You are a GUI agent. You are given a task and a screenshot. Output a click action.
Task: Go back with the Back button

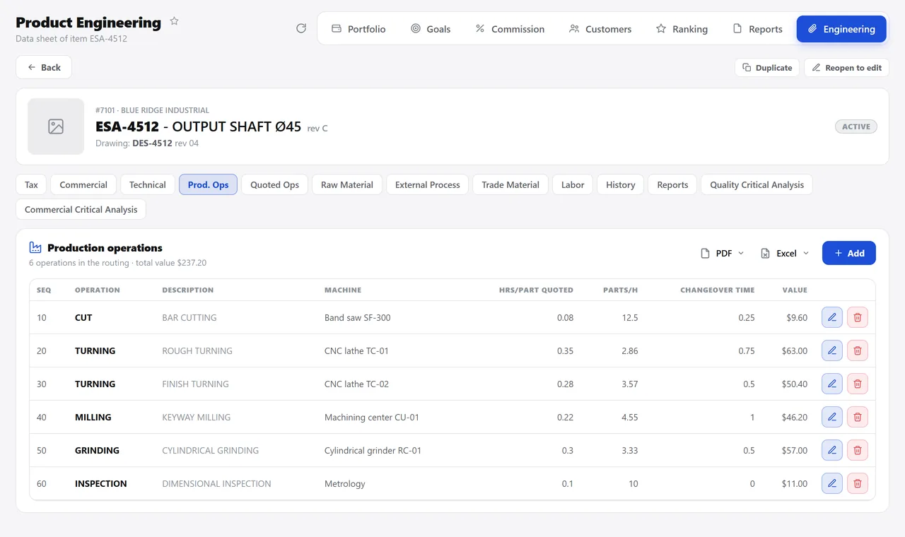[44, 67]
